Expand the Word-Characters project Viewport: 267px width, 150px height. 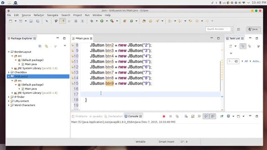tap(9, 105)
